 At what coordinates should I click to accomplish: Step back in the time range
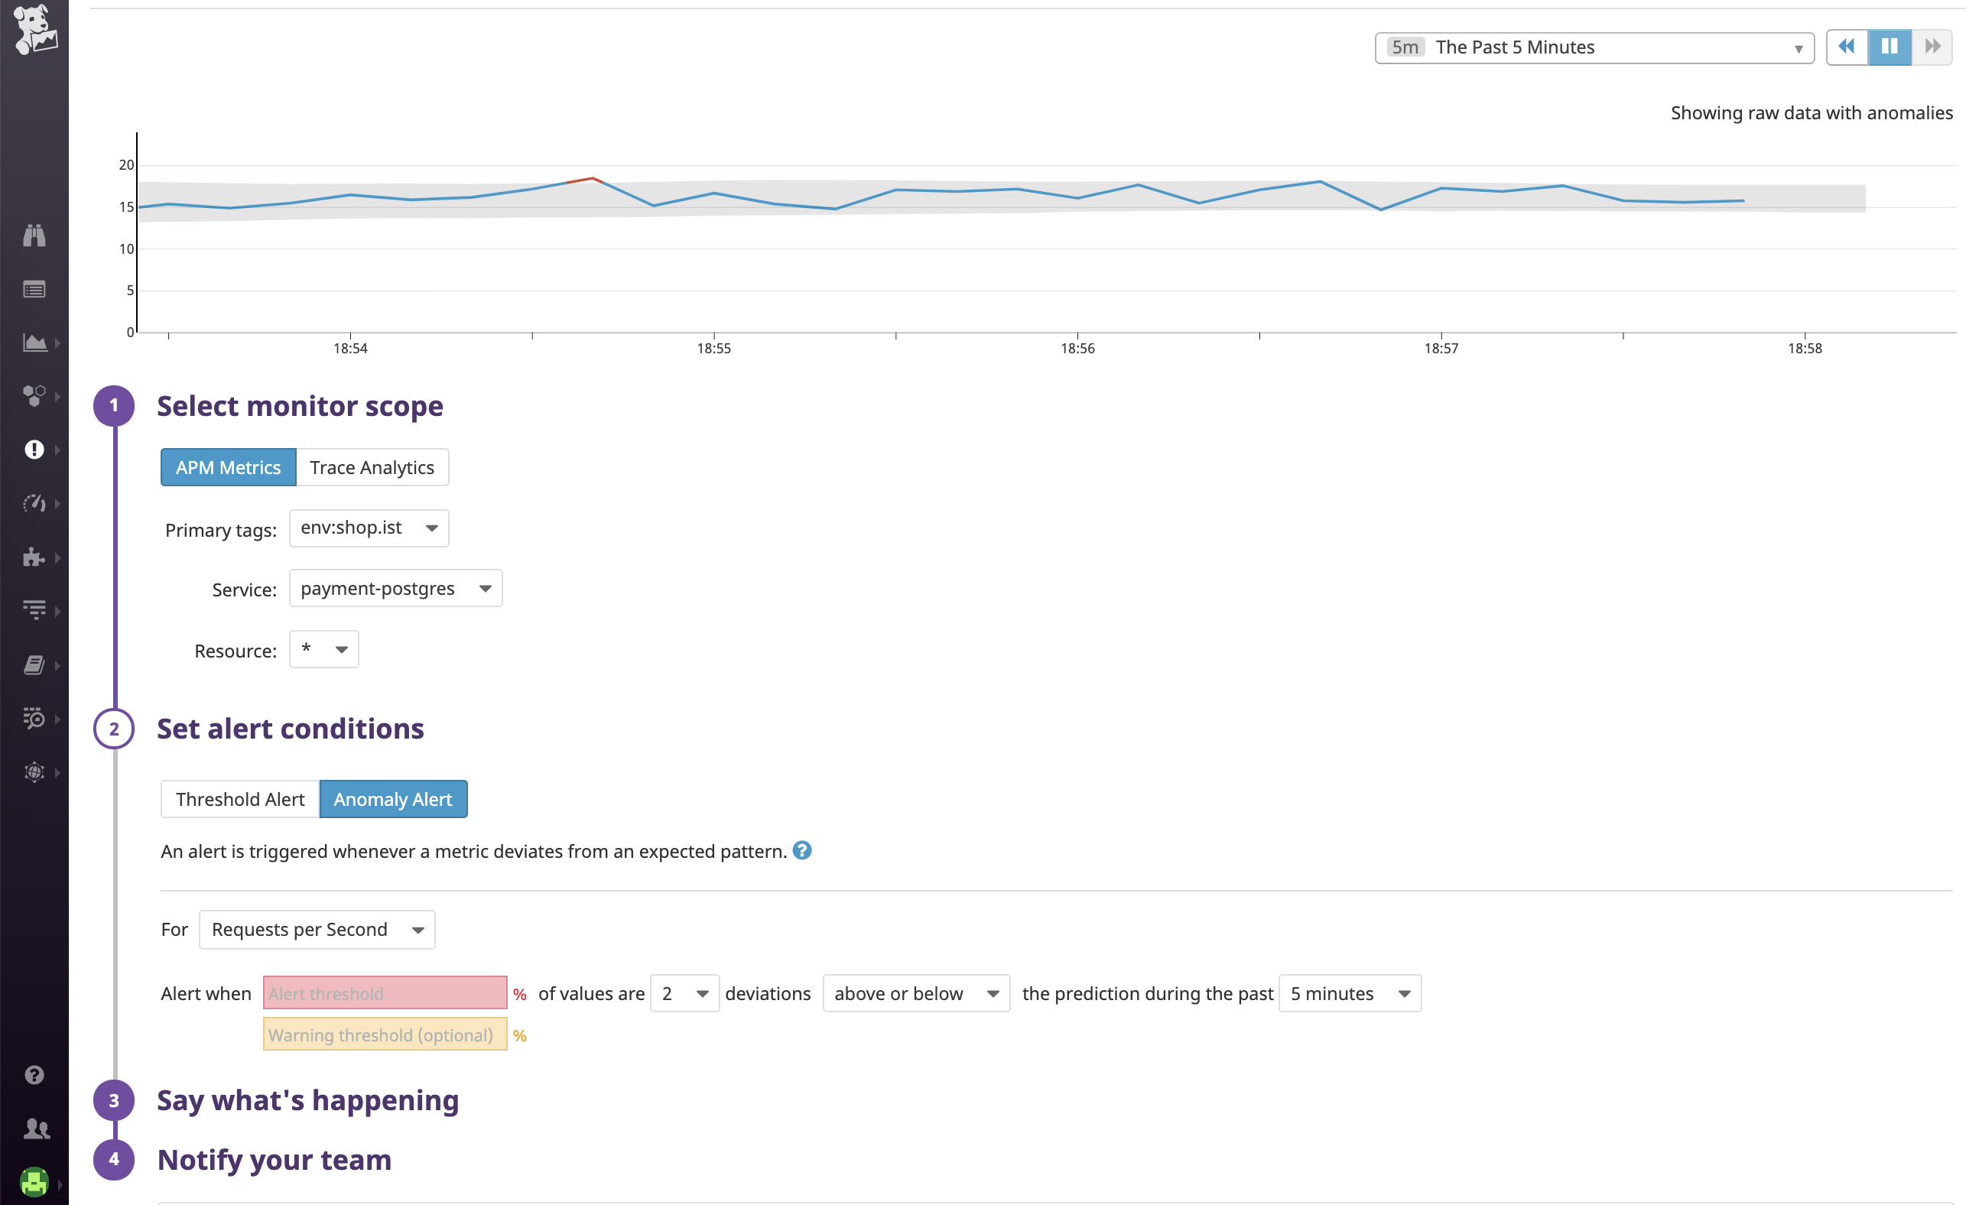tap(1846, 47)
